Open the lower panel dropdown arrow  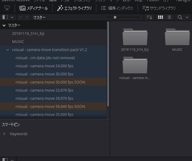click(12, 160)
